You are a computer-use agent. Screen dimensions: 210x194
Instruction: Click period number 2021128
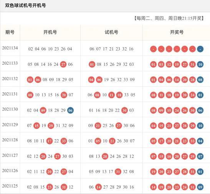point(10,140)
